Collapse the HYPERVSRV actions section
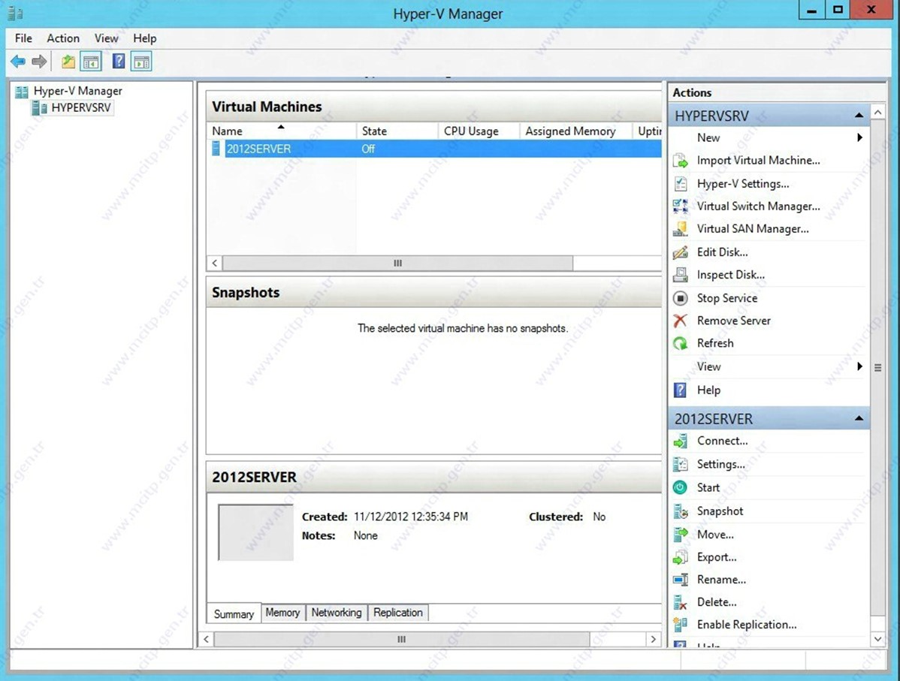 coord(859,116)
